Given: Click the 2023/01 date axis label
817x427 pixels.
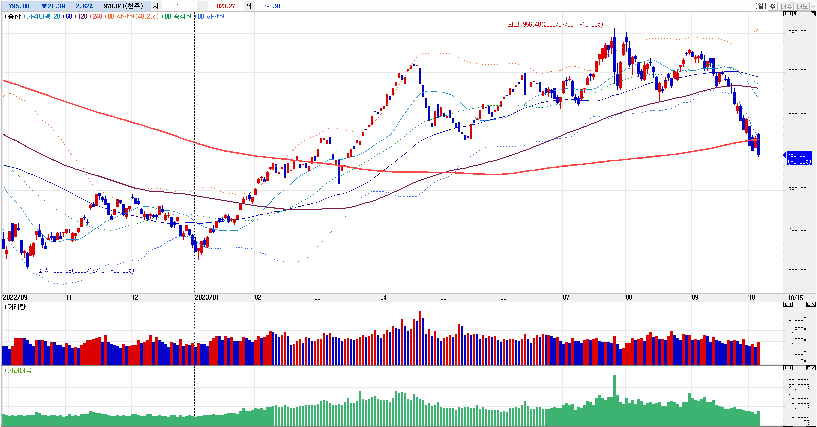Looking at the screenshot, I should pos(207,297).
